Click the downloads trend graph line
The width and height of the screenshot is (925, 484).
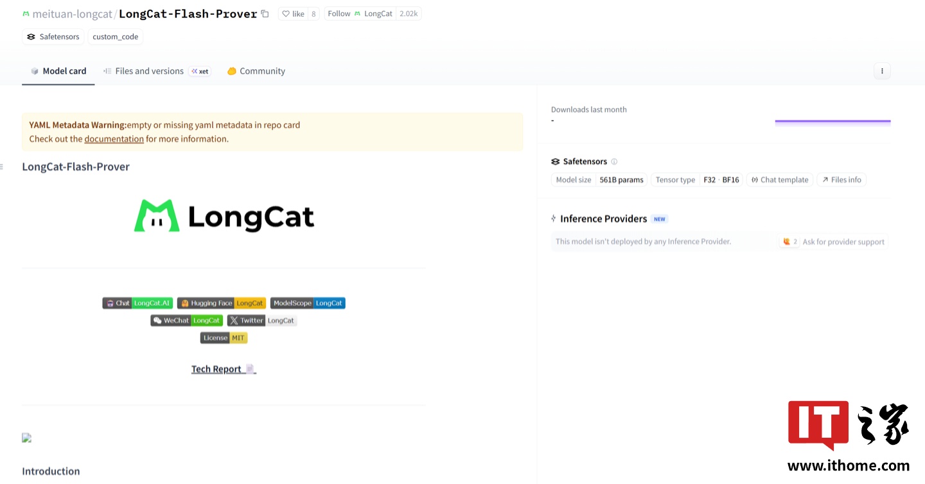(833, 120)
